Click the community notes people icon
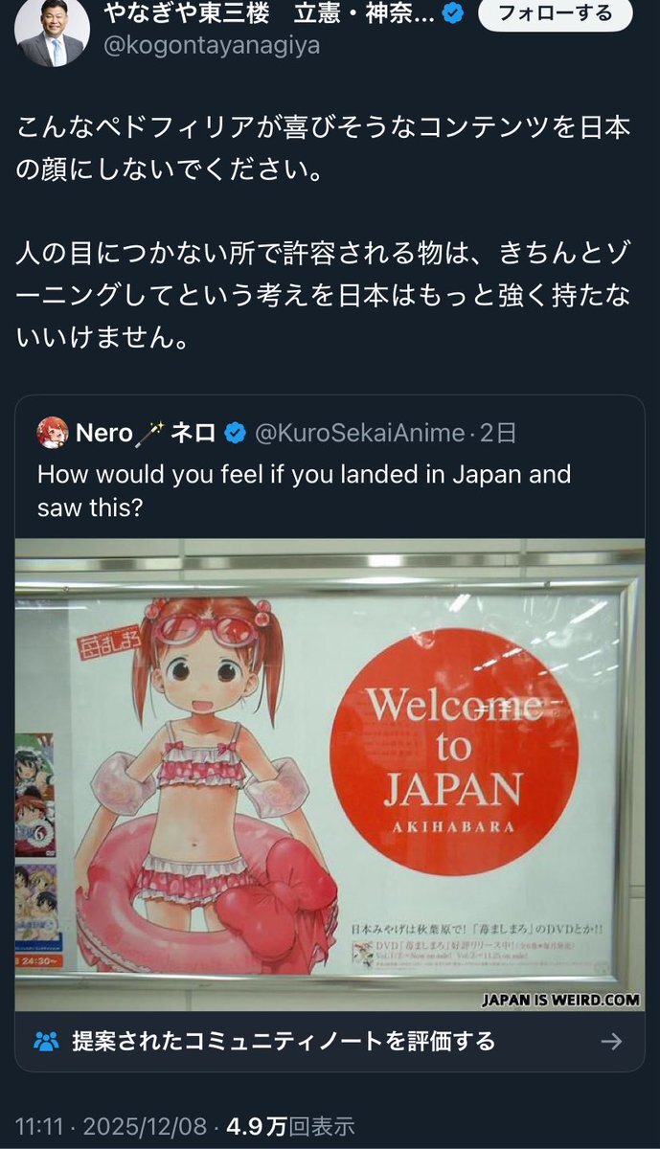The image size is (660, 1149). (45, 1041)
